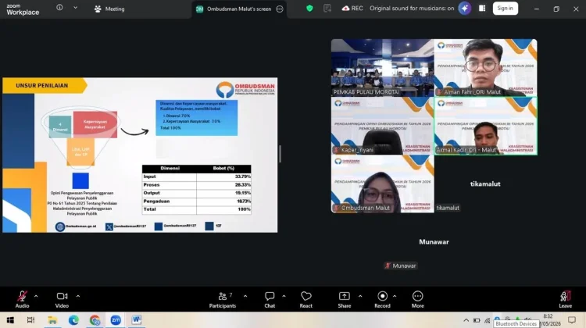Open the meeting info icon
Viewport: 586px width, 328px height.
(x=59, y=8)
